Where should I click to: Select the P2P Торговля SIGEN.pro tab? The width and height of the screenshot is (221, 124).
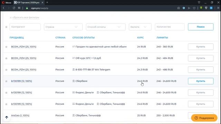pyautogui.click(x=27, y=2)
